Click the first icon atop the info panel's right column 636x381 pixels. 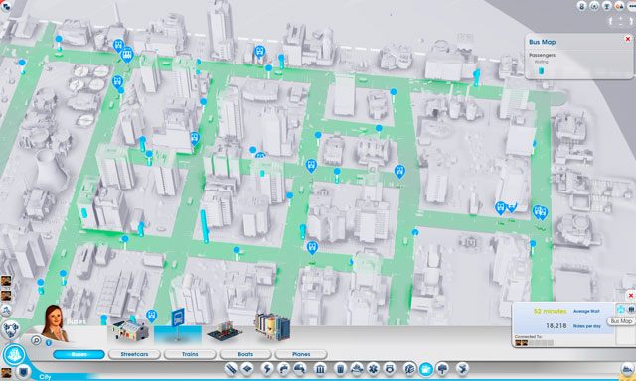click(x=620, y=309)
